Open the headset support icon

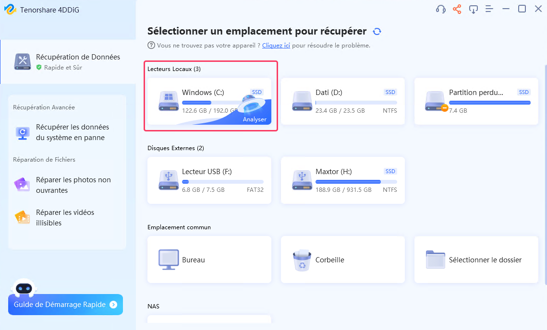pos(440,9)
